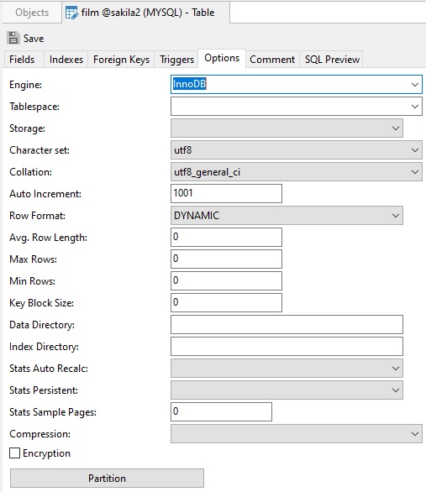Image resolution: width=426 pixels, height=492 pixels.
Task: Open the Comment tab
Action: [272, 59]
